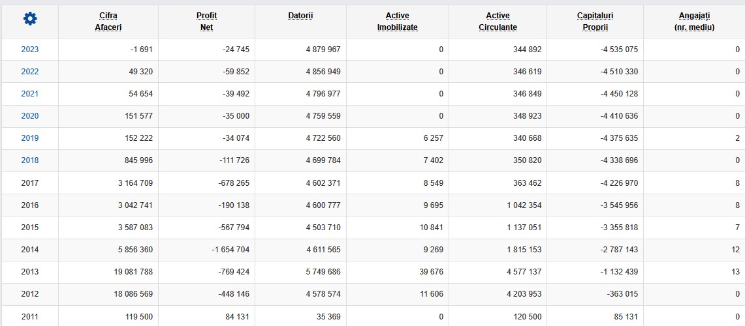Screen dimensions: 745x326
Task: Open the 2022 year link
Action: 30,72
